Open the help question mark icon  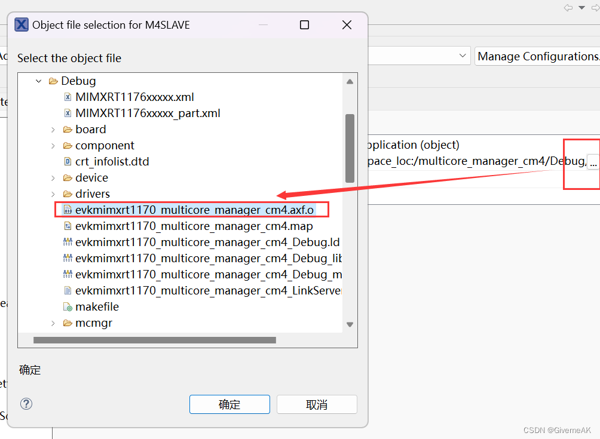26,404
